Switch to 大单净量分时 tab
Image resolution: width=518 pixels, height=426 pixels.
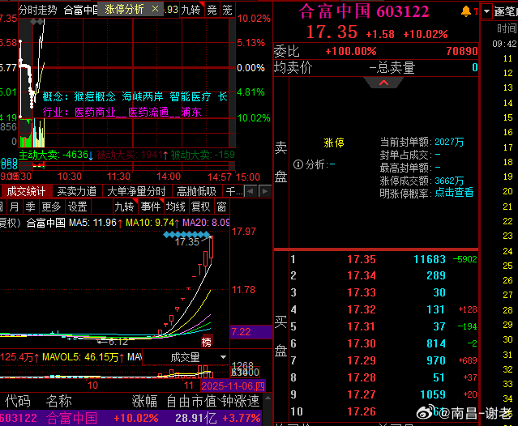(x=136, y=191)
